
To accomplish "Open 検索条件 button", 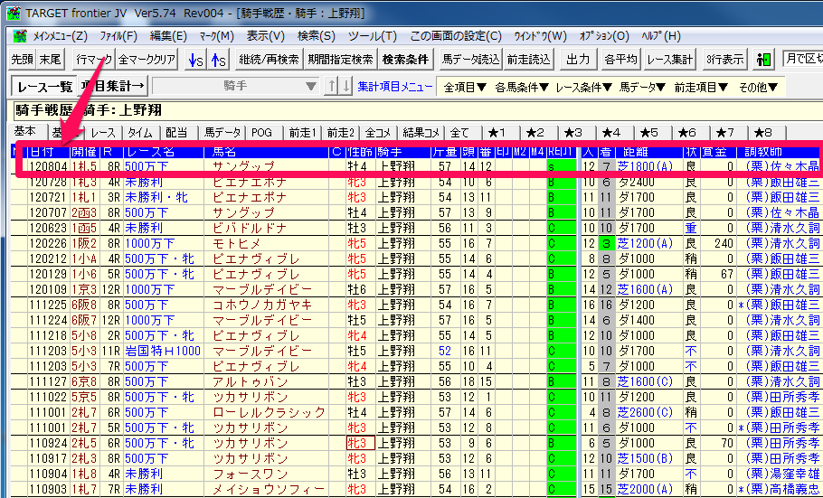I will click(x=404, y=60).
